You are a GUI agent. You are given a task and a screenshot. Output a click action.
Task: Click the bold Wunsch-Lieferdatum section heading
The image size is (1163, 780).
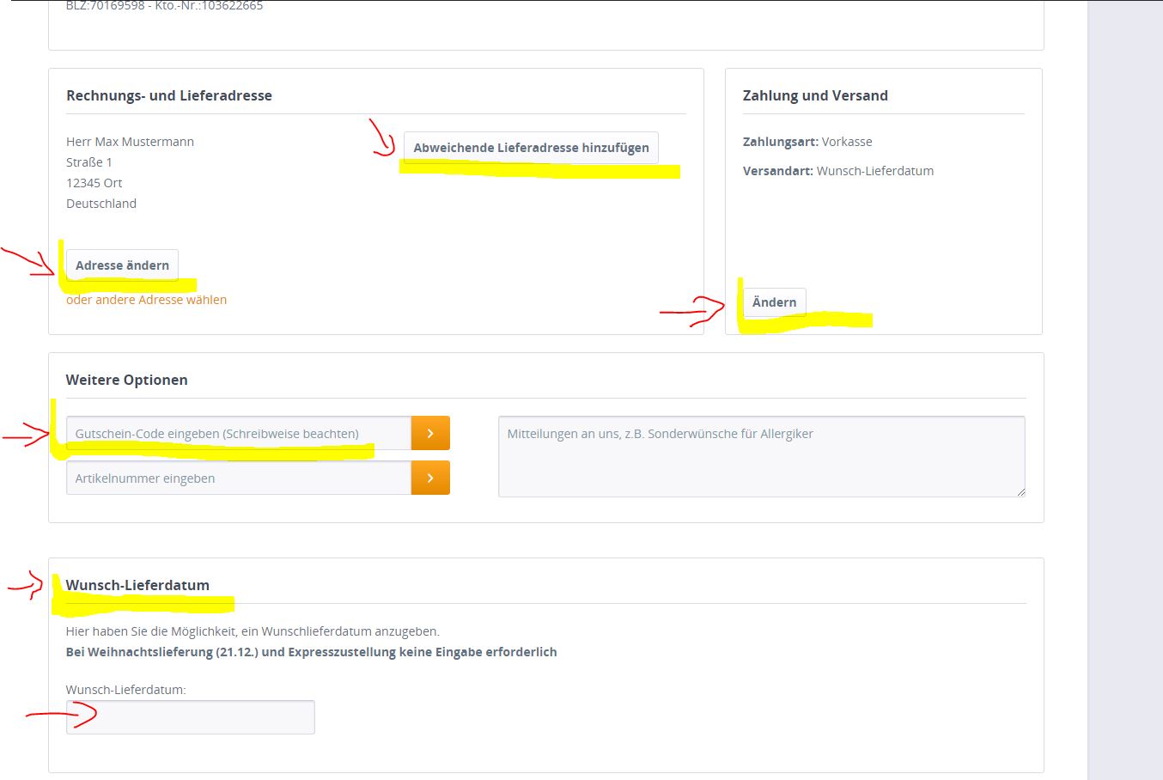(137, 585)
